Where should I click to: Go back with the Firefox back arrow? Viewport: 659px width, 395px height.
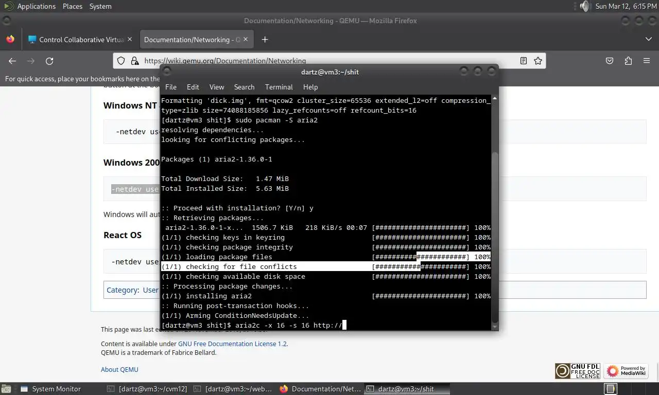12,61
